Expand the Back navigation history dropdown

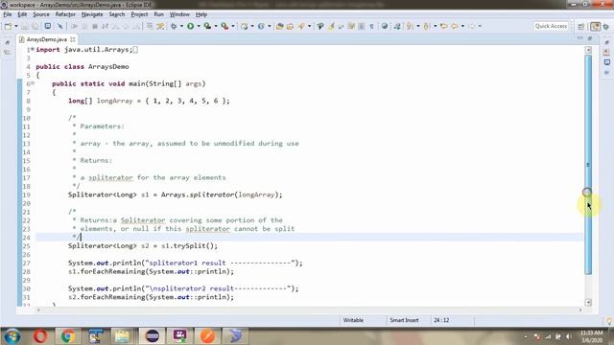[462, 26]
